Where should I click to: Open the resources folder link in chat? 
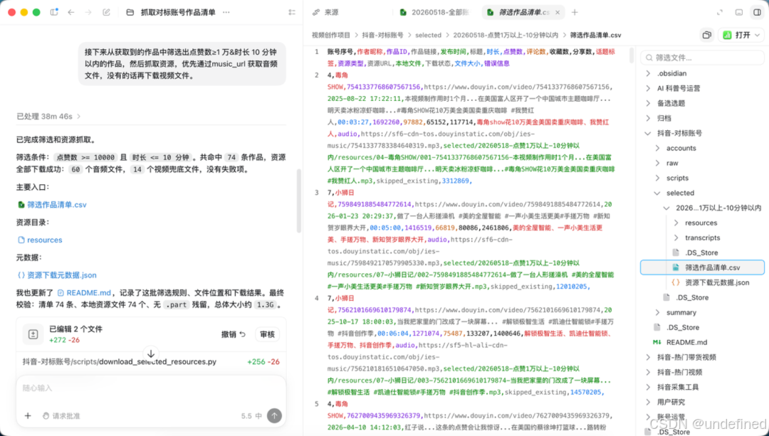(x=40, y=240)
